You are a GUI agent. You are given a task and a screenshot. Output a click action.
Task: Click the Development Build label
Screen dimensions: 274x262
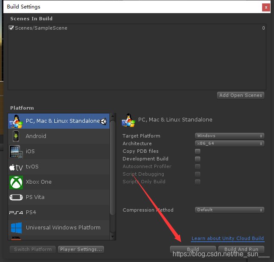(145, 159)
